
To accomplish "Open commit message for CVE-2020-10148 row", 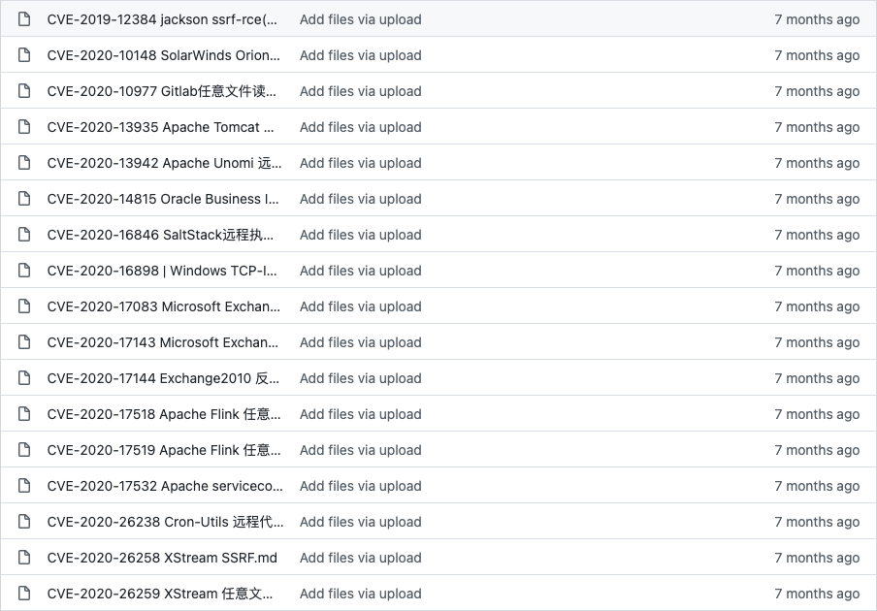I will coord(361,55).
